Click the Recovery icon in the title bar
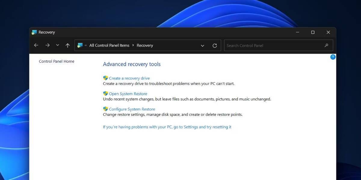Screen dimensions: 361x180 34,32
